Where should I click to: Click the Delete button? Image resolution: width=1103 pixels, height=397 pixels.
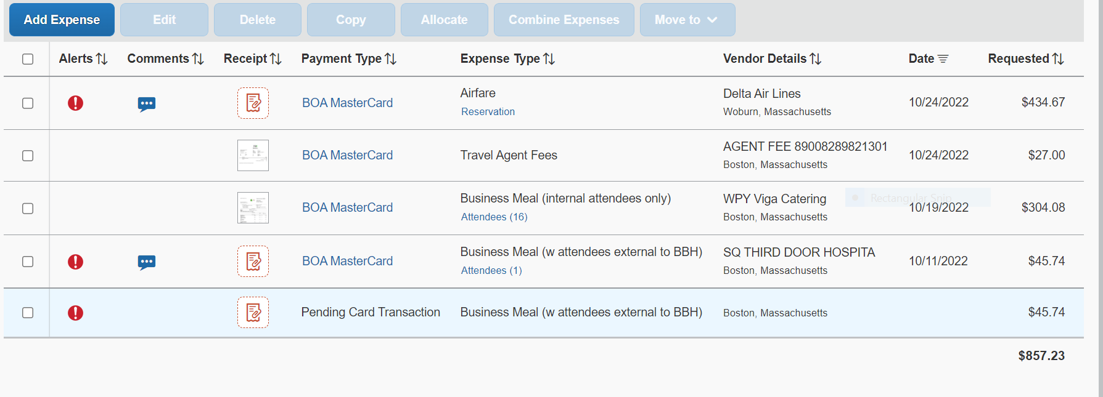(258, 20)
